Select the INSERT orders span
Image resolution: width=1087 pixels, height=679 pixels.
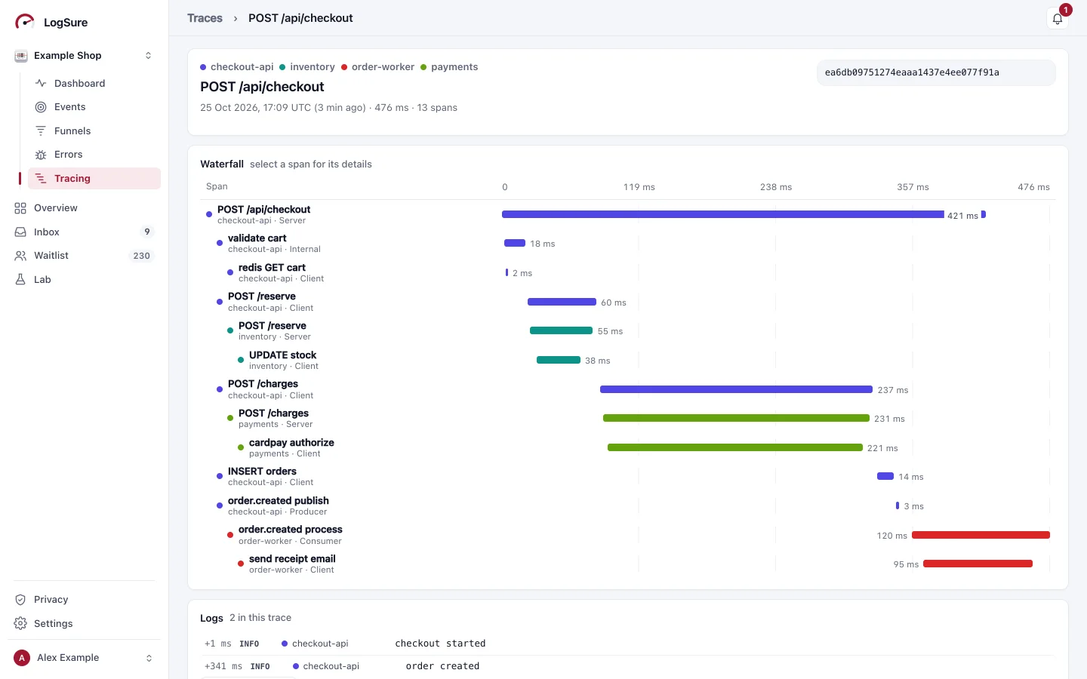(x=628, y=477)
